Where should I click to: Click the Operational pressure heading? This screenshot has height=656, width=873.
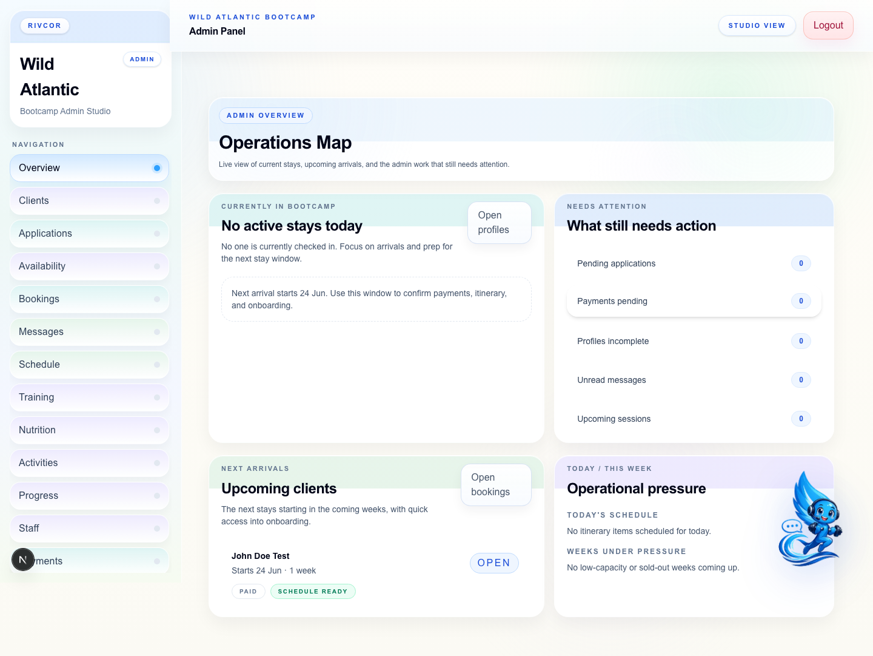637,489
